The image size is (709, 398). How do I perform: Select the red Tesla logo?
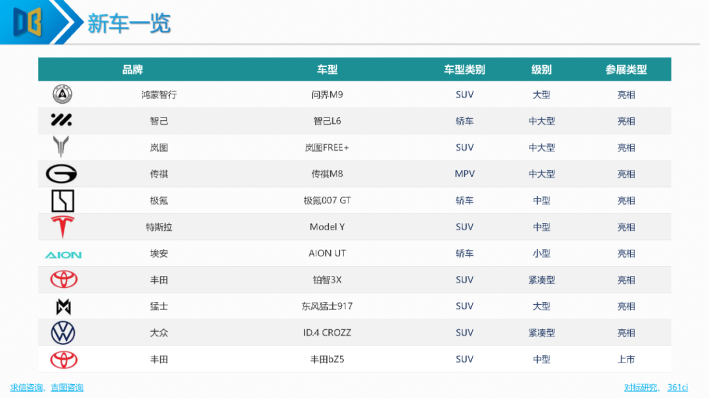[x=62, y=227]
